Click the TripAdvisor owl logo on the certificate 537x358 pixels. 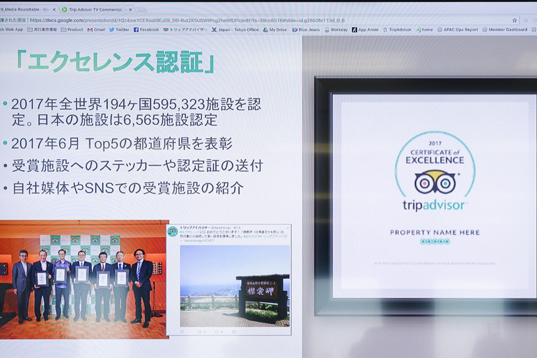coord(435,181)
